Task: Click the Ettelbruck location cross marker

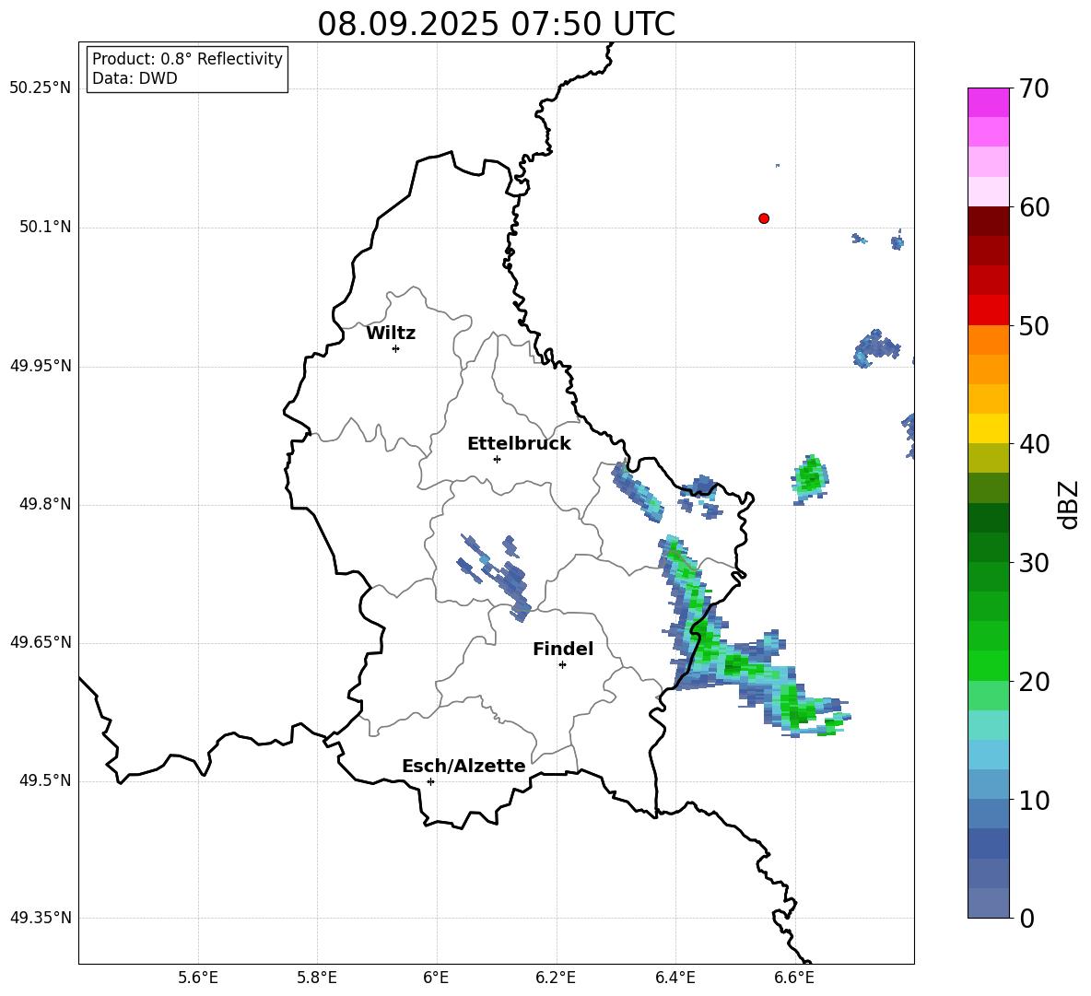Action: tap(497, 459)
